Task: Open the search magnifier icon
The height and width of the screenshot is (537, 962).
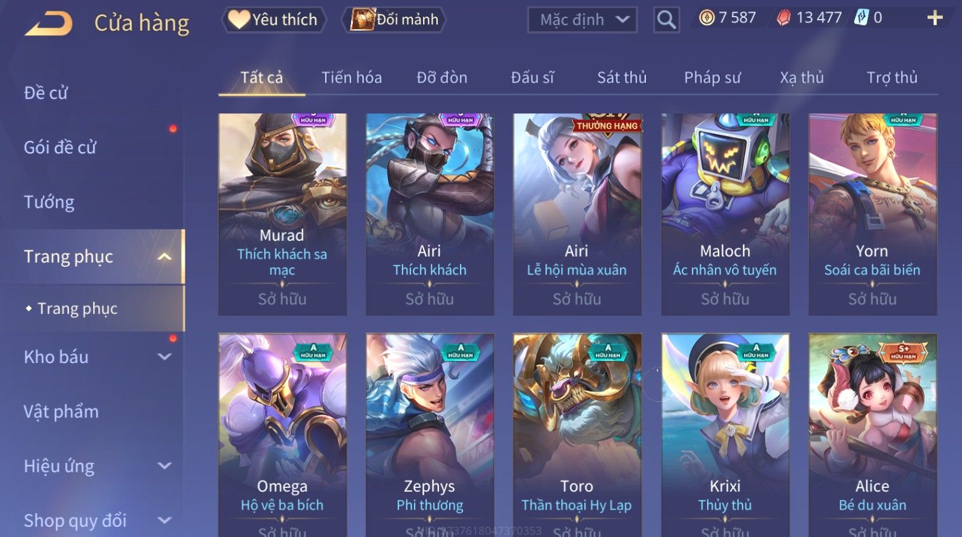Action: pyautogui.click(x=666, y=20)
